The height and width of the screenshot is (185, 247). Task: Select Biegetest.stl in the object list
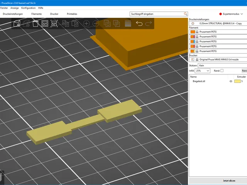pyautogui.click(x=199, y=81)
